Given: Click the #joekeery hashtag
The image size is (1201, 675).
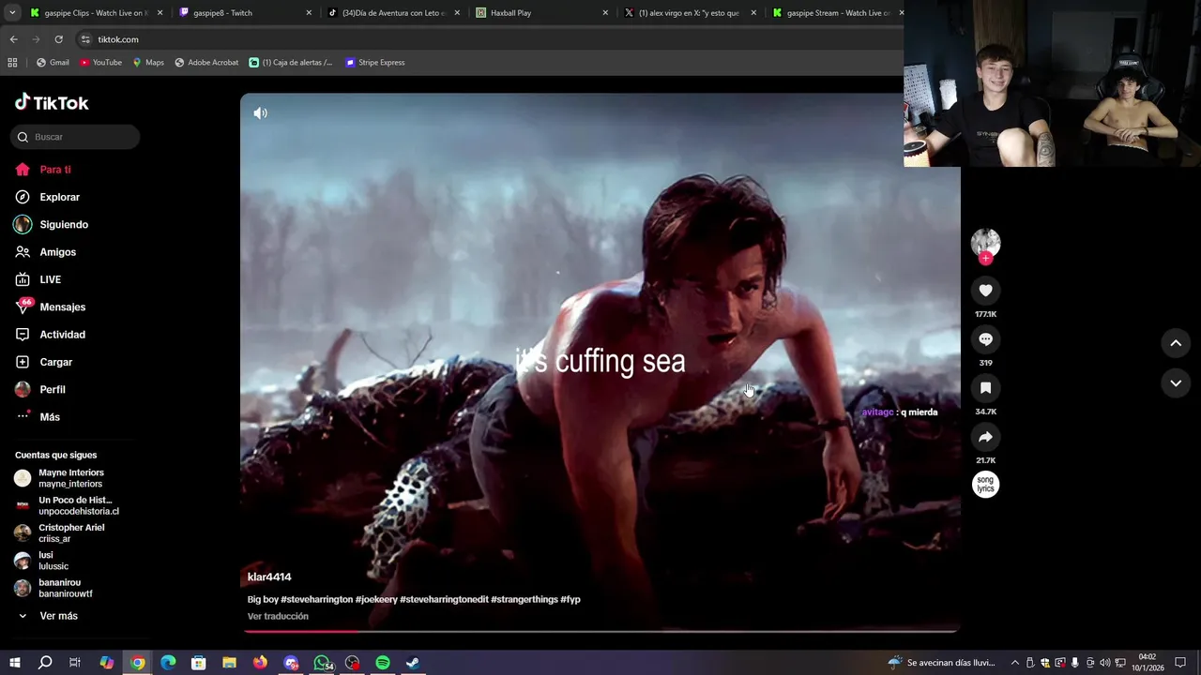Looking at the screenshot, I should [x=376, y=599].
